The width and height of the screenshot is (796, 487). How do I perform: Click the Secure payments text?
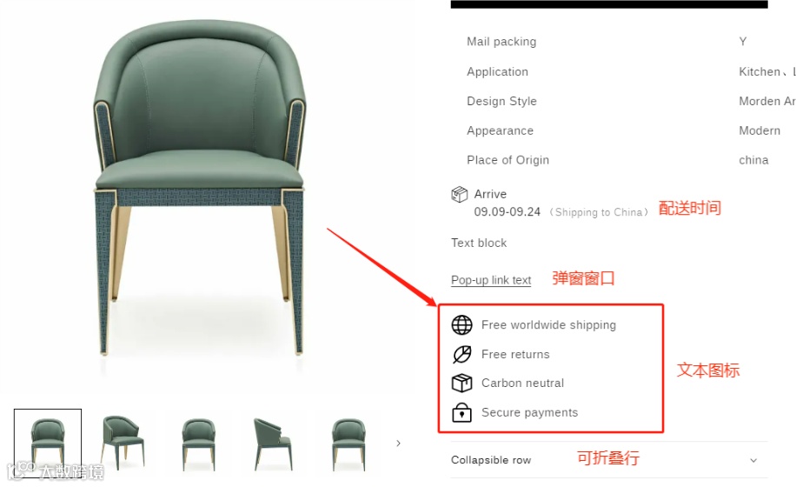(529, 412)
